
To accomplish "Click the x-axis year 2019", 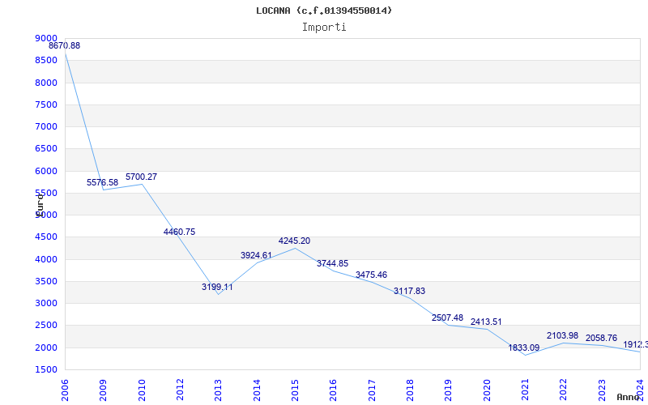I will click(449, 390).
